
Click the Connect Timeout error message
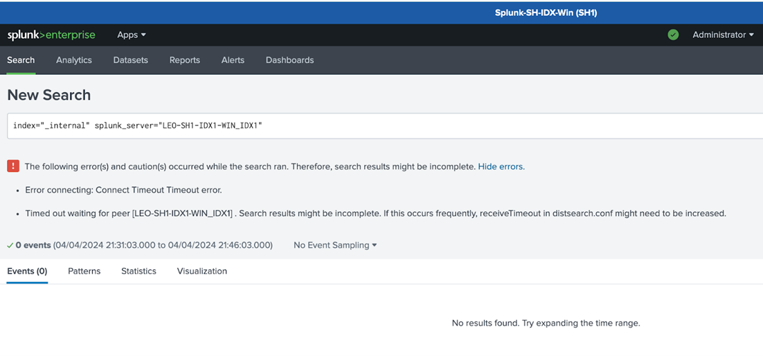coord(124,190)
